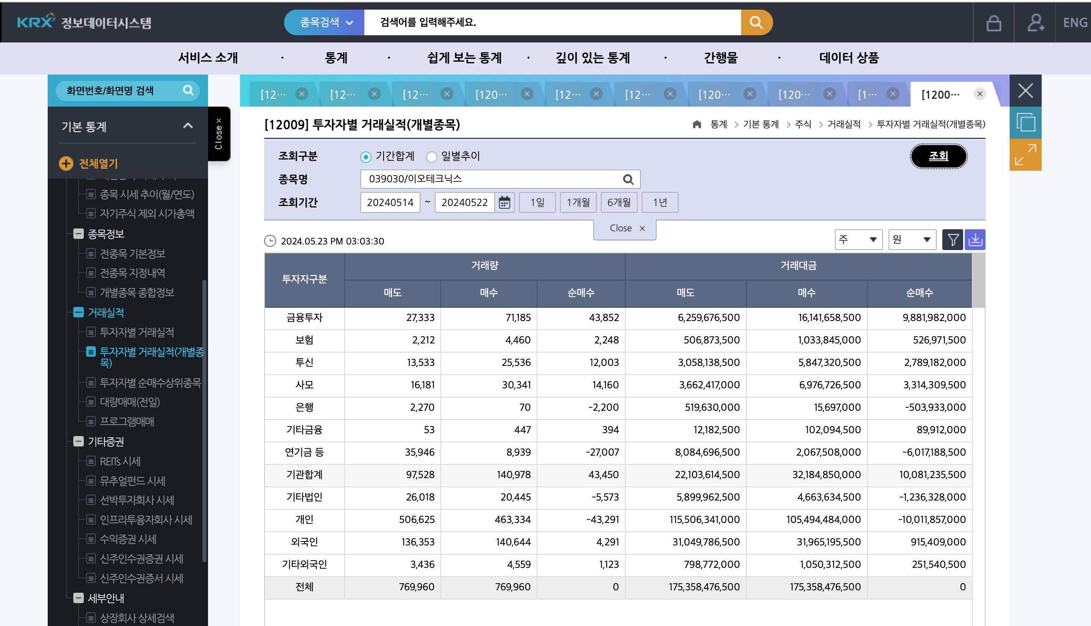Toggle fullscreen with orange expand icon

click(1025, 155)
